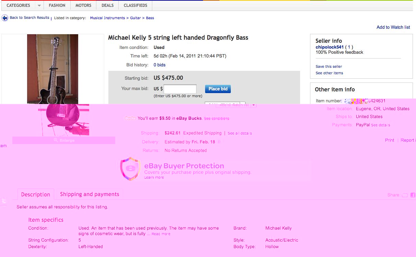Click the Left-Handed dexterity value
Screen dimensions: 416x257
91,246
